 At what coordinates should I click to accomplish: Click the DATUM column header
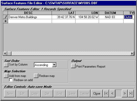pyautogui.click(x=111, y=13)
